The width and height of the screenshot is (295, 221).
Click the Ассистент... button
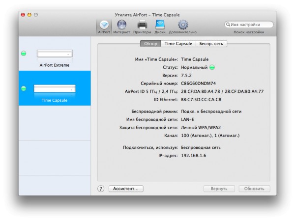[x=126, y=189]
